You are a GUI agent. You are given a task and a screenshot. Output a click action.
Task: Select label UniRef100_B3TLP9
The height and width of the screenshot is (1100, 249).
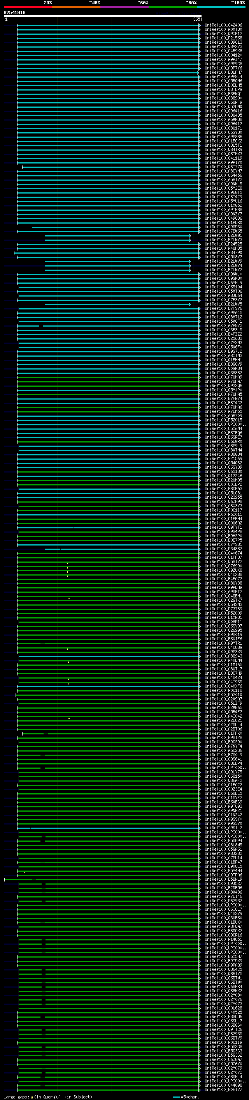pyautogui.click(x=223, y=90)
